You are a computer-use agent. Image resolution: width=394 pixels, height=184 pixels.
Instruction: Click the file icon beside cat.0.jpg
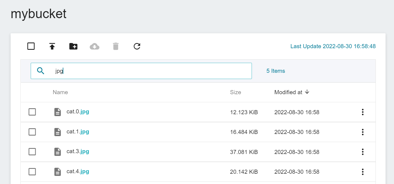(58, 112)
